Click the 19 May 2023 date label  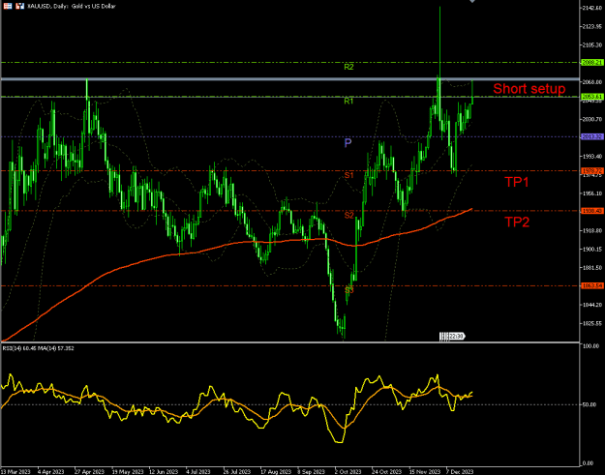(128, 472)
